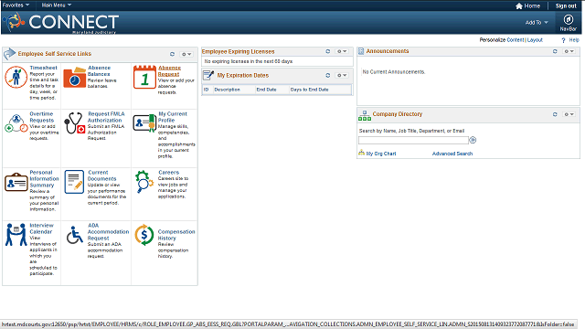Click the Help question mark icon
Image resolution: width=585 pixels, height=329 pixels.
click(563, 40)
